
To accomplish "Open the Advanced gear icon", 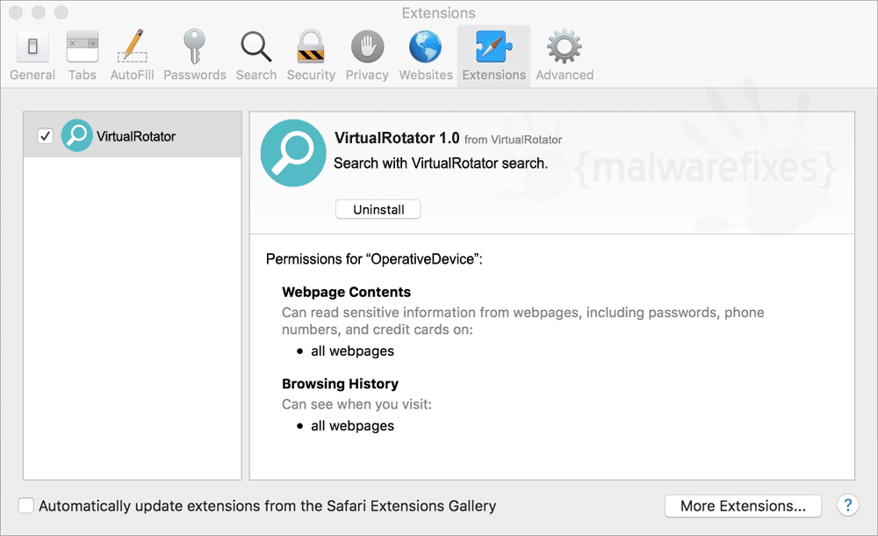I will (x=565, y=47).
